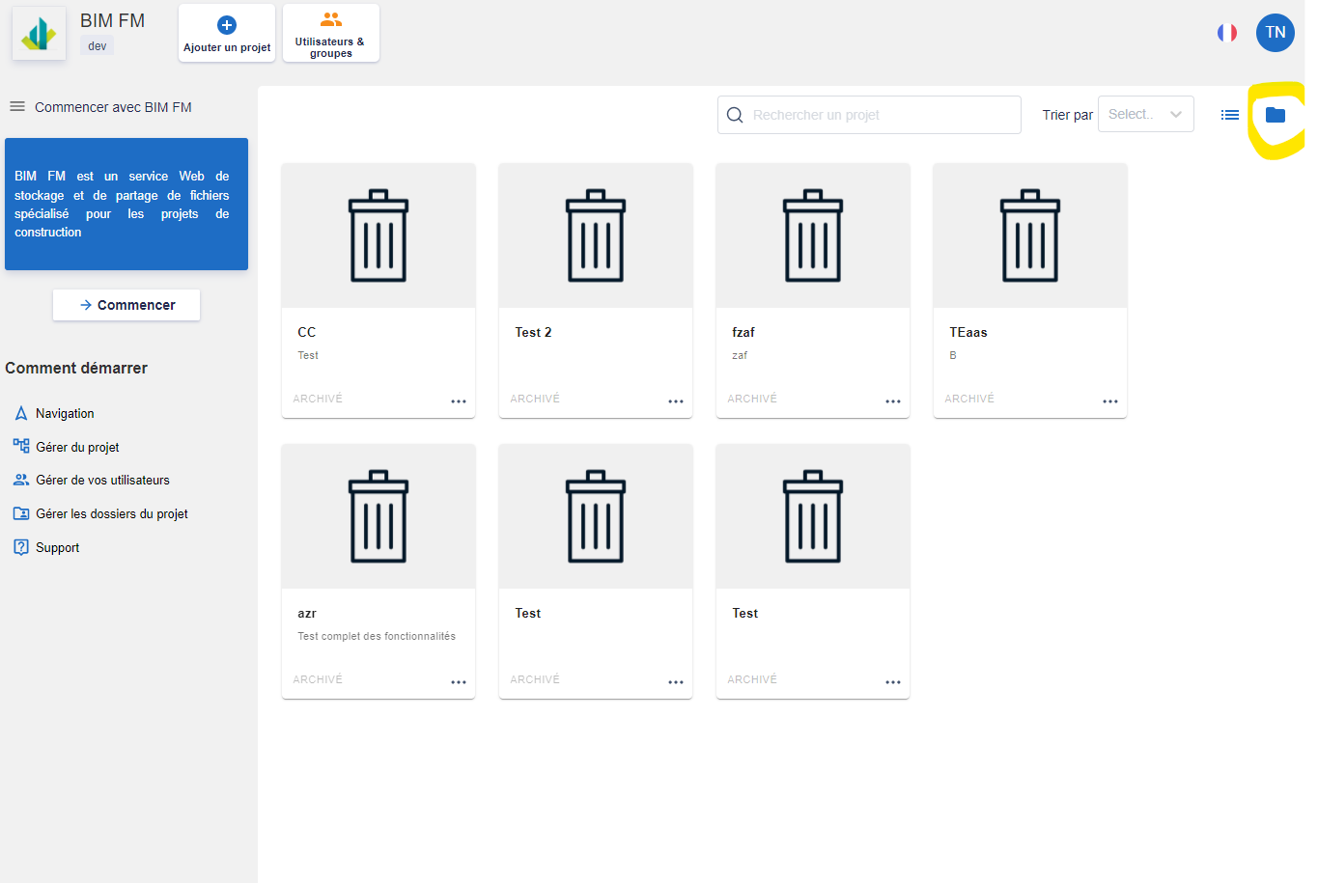Click the BIM FM logo icon

40,34
